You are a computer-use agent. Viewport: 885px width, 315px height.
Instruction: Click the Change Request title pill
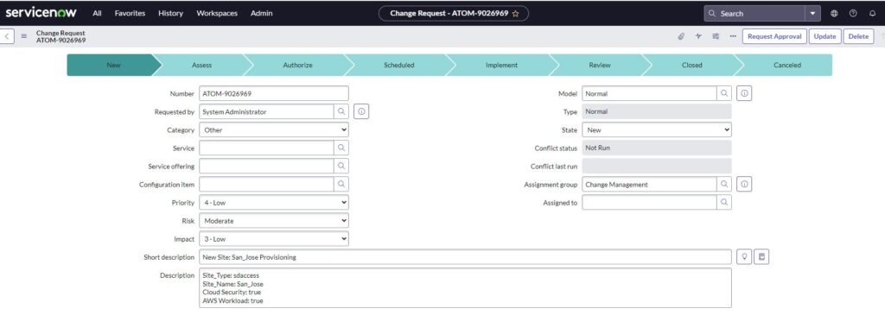click(453, 14)
